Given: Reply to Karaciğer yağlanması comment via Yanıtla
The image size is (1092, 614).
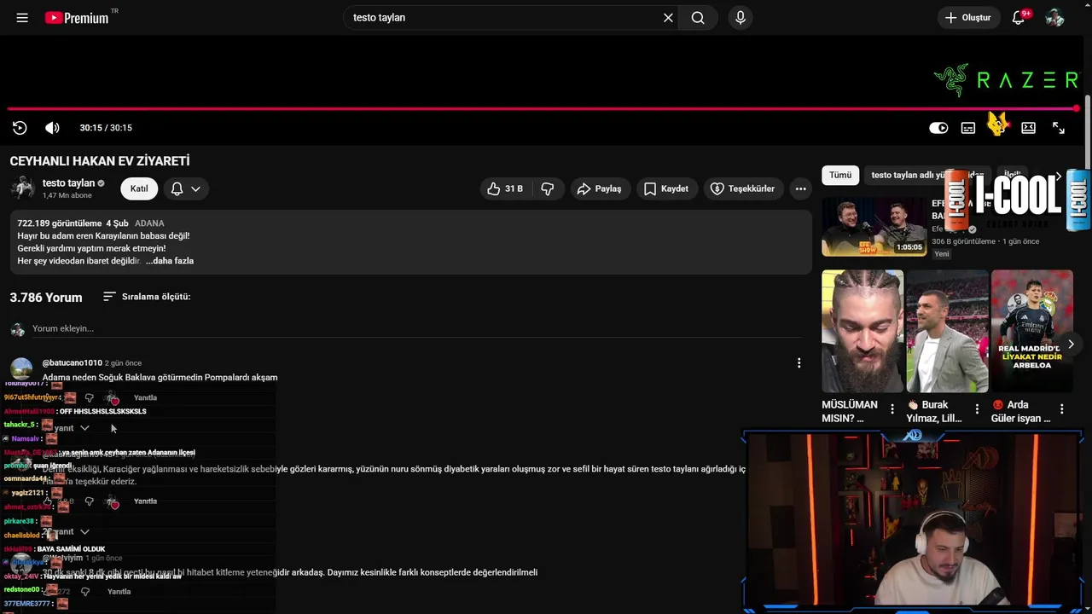Looking at the screenshot, I should [x=145, y=501].
